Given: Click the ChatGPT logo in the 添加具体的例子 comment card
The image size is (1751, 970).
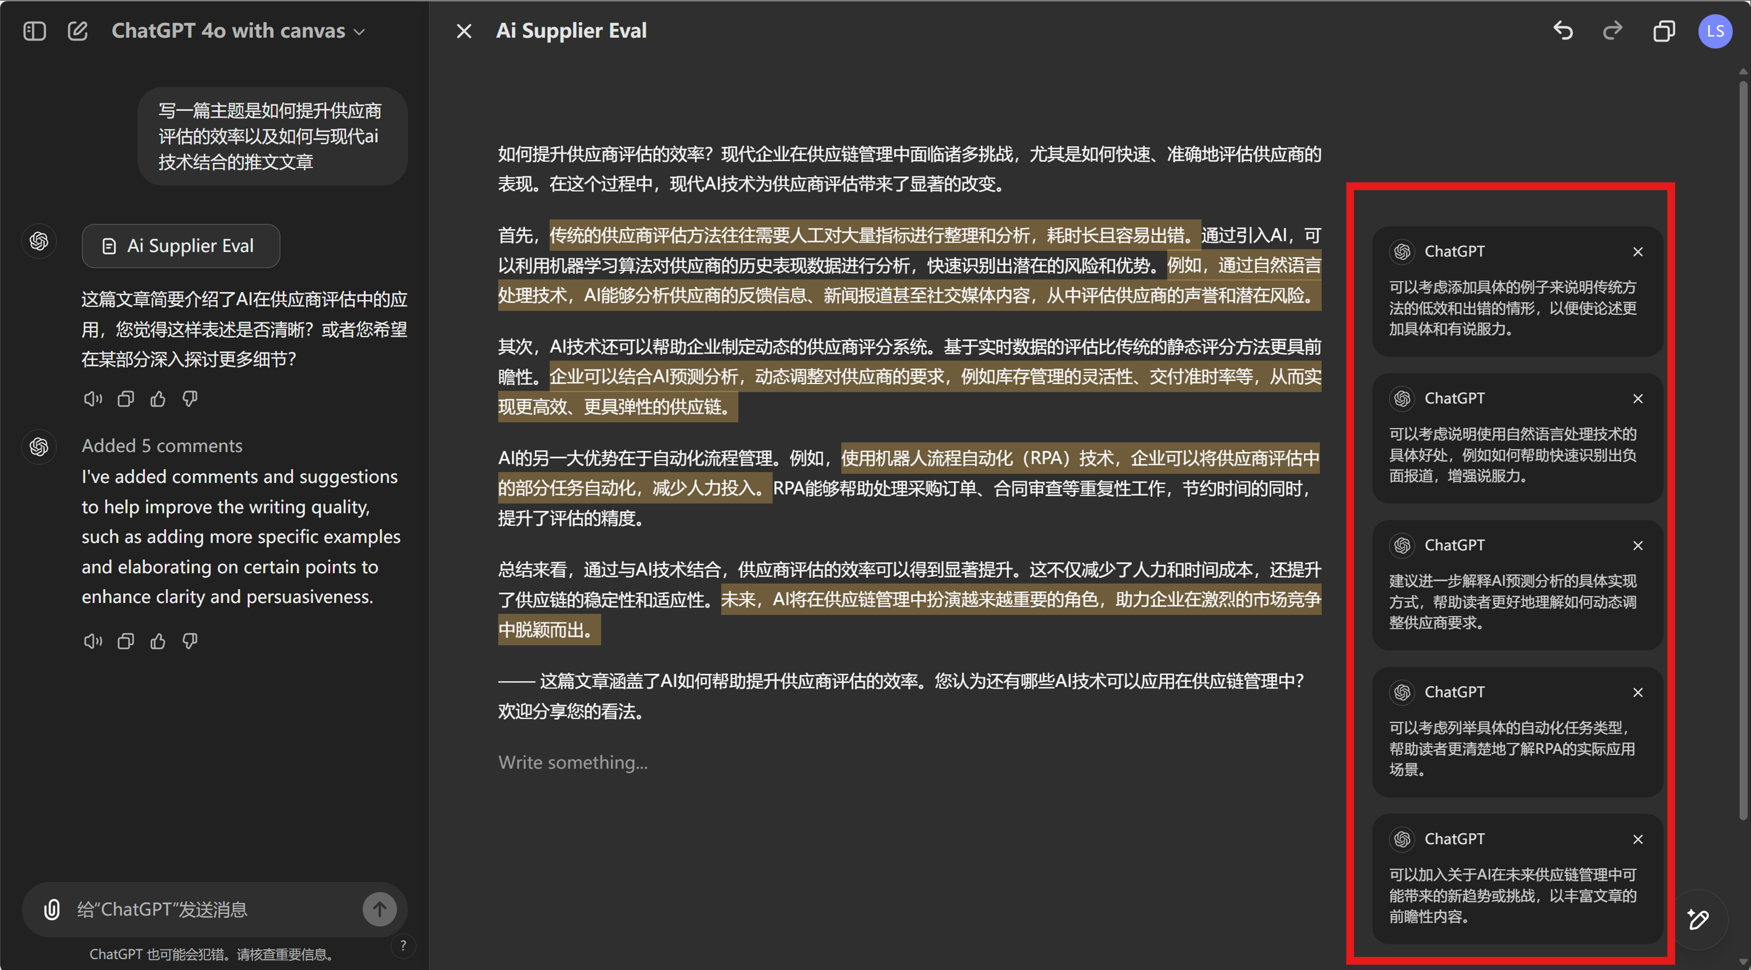Looking at the screenshot, I should [1402, 252].
